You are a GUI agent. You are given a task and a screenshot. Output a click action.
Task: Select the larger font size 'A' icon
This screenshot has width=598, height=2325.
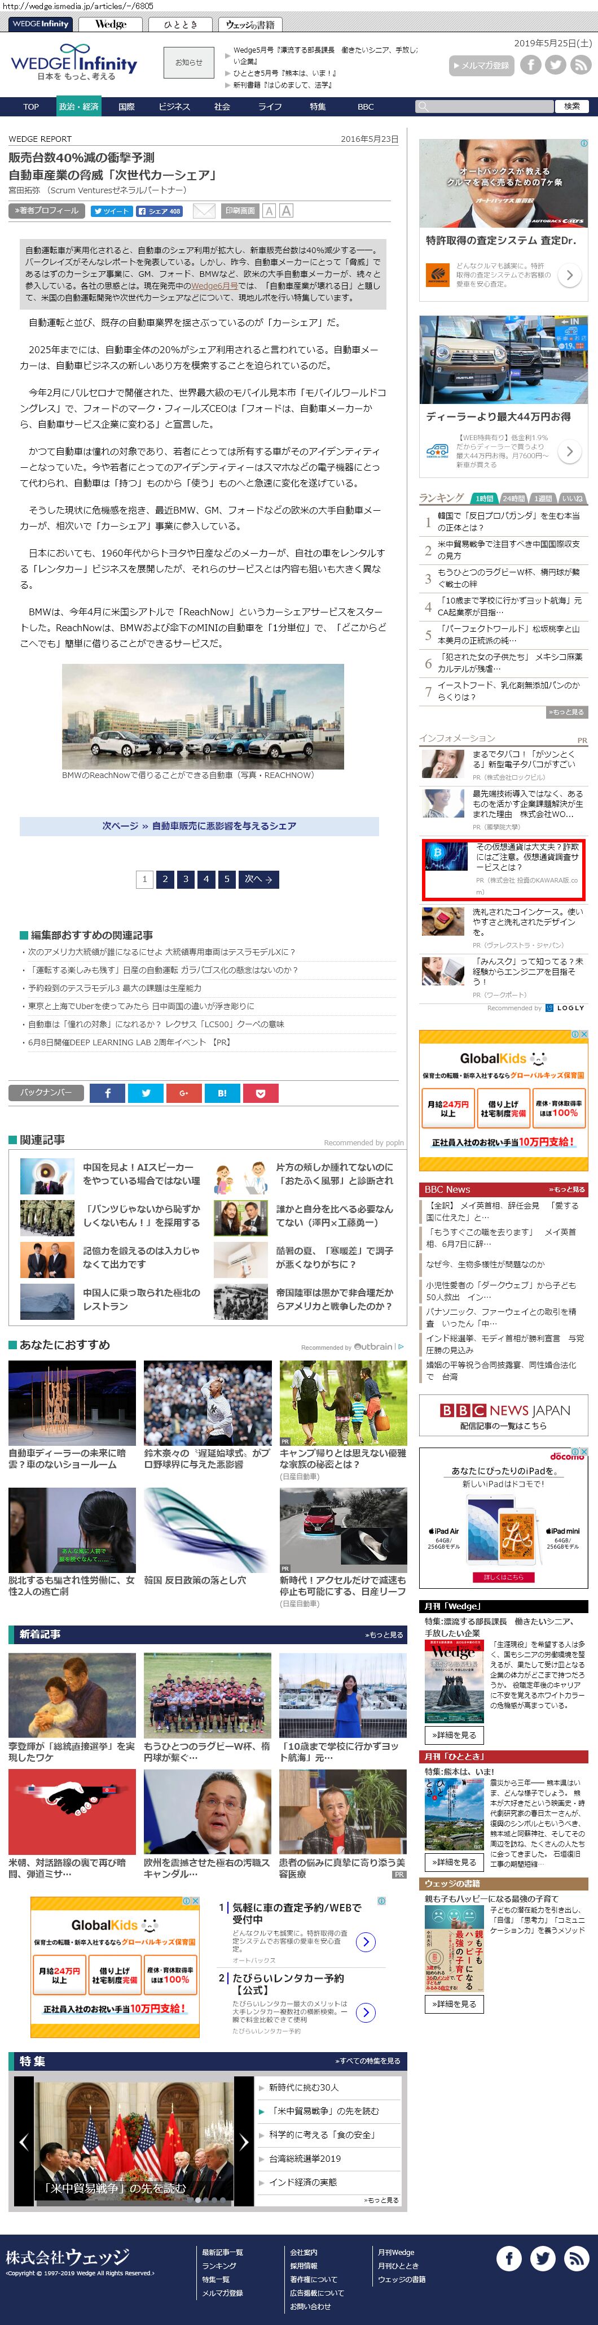285,210
